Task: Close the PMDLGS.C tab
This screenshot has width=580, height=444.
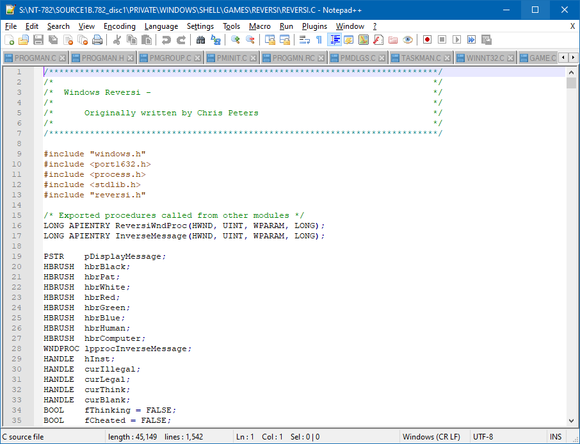Action: coord(382,58)
